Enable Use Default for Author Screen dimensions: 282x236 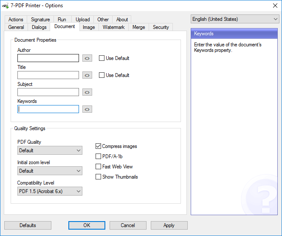(102, 58)
